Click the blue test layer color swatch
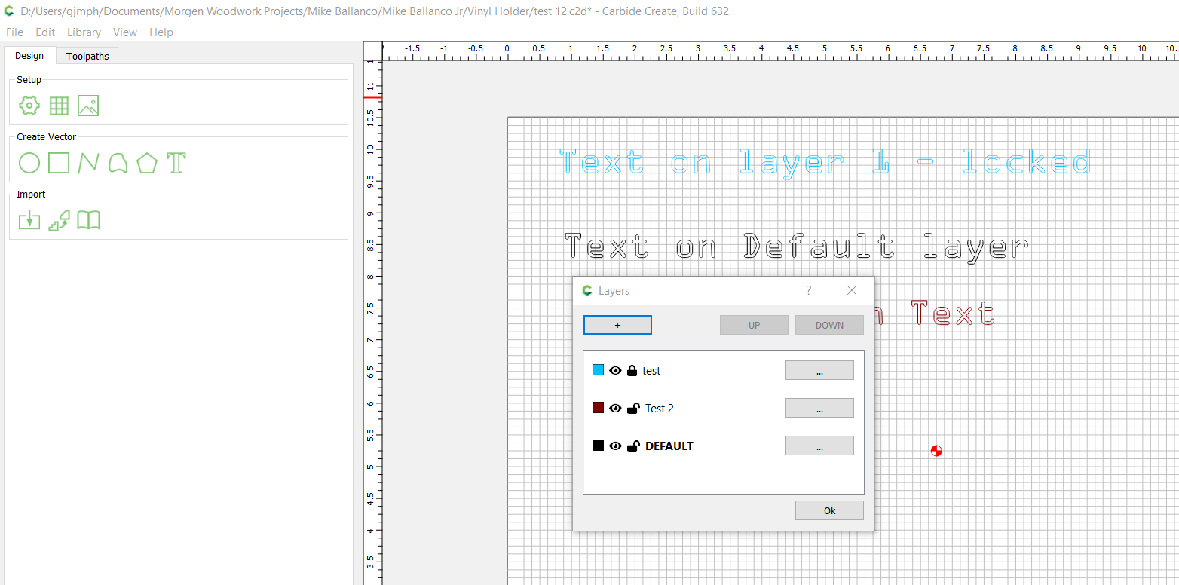1179x585 pixels. 598,370
